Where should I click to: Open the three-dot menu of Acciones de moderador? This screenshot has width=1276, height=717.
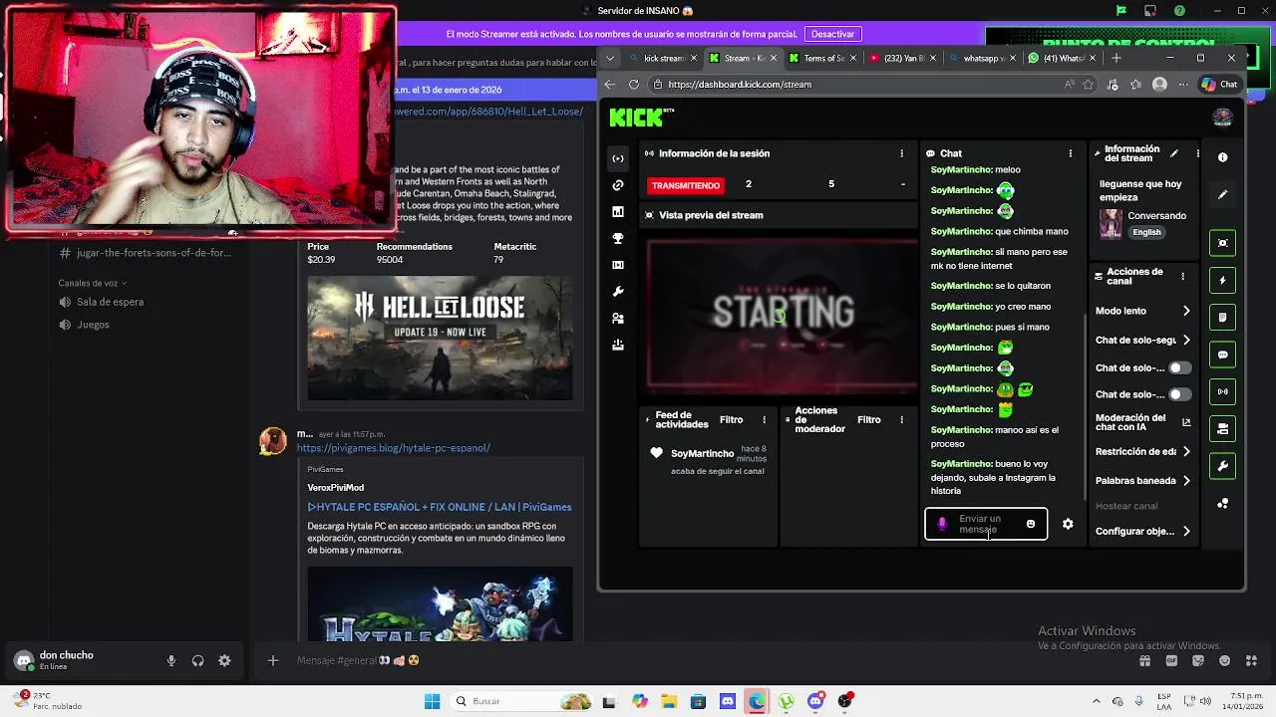(902, 419)
